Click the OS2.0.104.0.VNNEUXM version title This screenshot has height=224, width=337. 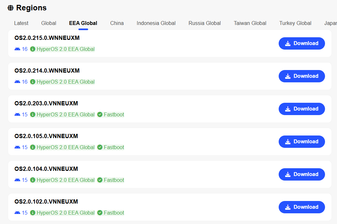click(46, 169)
